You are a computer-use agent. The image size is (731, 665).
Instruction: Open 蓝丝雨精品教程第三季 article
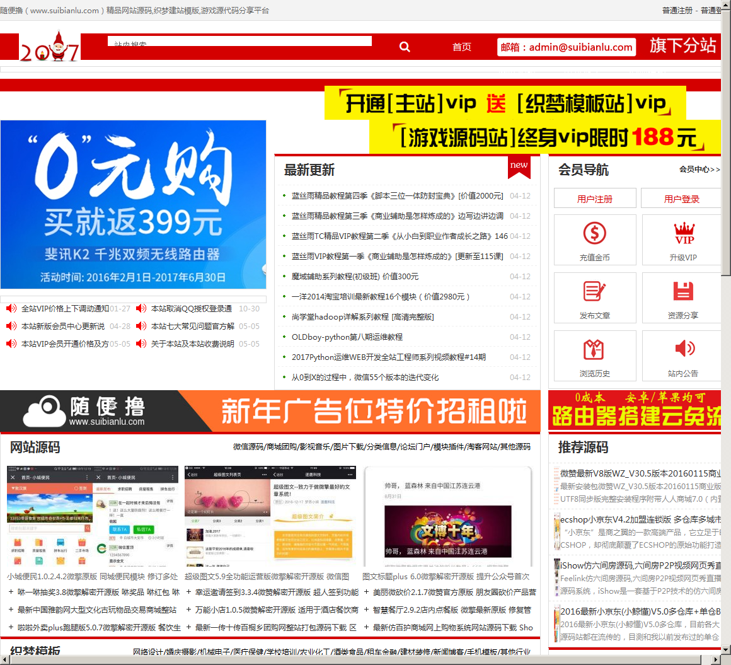pyautogui.click(x=397, y=216)
